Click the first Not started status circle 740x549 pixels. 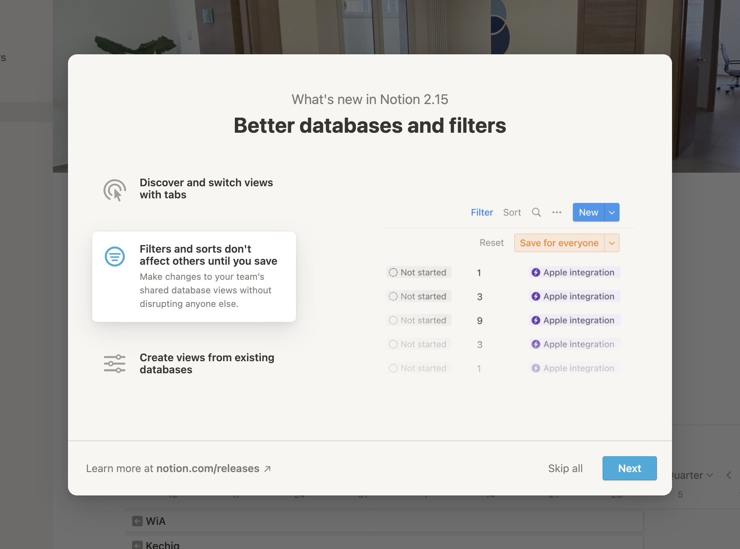(393, 272)
